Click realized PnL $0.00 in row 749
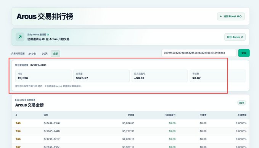 point(172,123)
